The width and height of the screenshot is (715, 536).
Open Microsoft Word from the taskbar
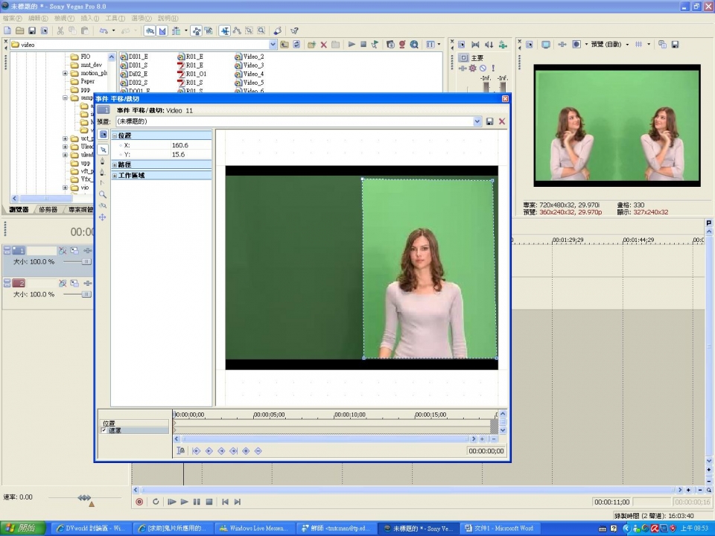(x=499, y=528)
